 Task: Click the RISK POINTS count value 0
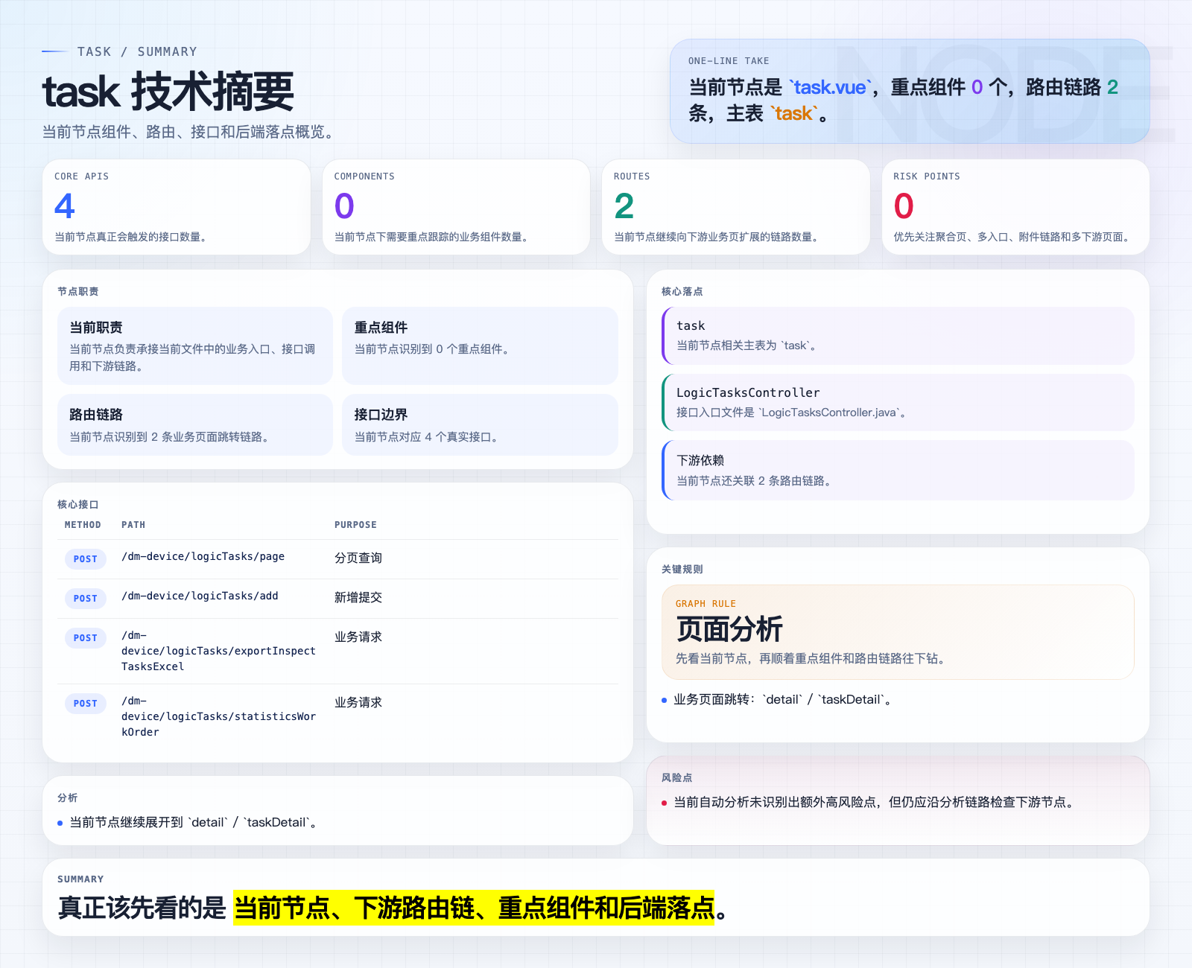(904, 206)
